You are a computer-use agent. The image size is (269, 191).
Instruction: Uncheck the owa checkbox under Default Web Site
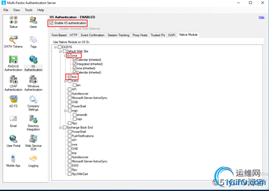[70, 56]
